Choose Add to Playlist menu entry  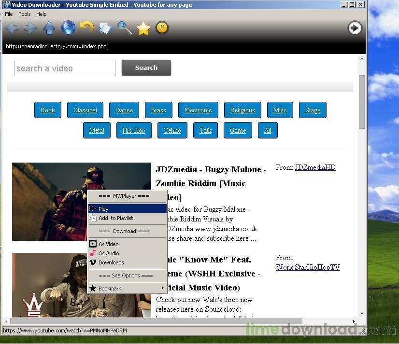127,218
